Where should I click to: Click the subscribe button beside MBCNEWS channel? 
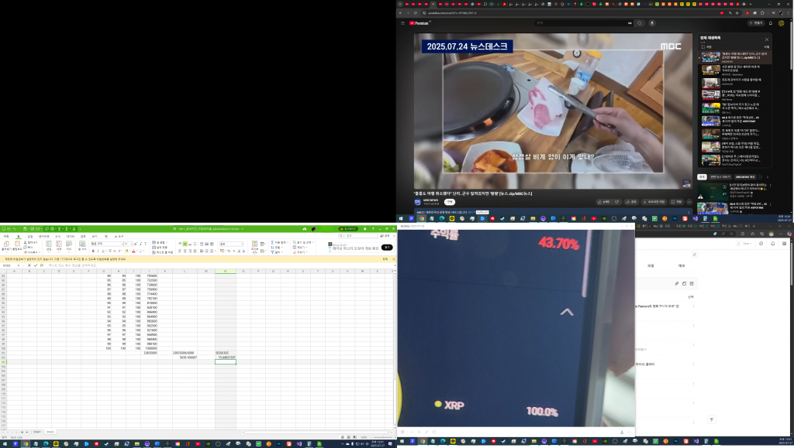[x=449, y=201]
